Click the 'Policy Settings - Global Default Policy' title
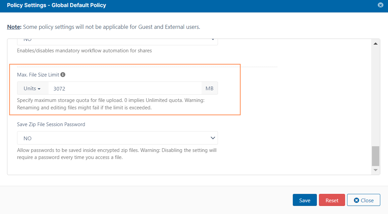This screenshot has width=388, height=214. pyautogui.click(x=56, y=5)
